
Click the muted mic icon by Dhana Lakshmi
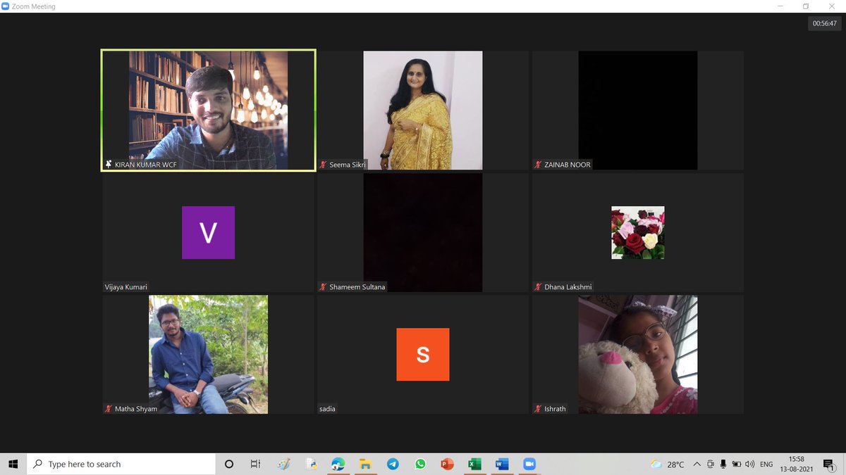[539, 287]
